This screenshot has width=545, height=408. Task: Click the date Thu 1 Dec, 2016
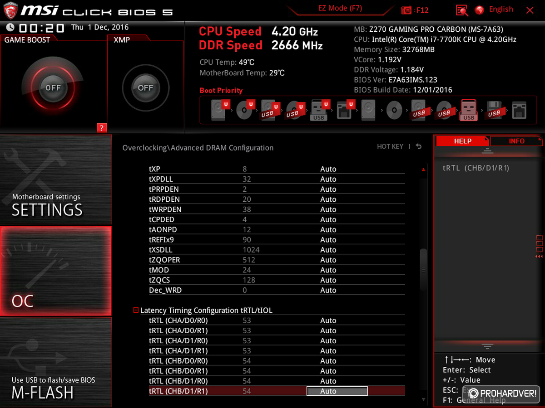point(100,27)
